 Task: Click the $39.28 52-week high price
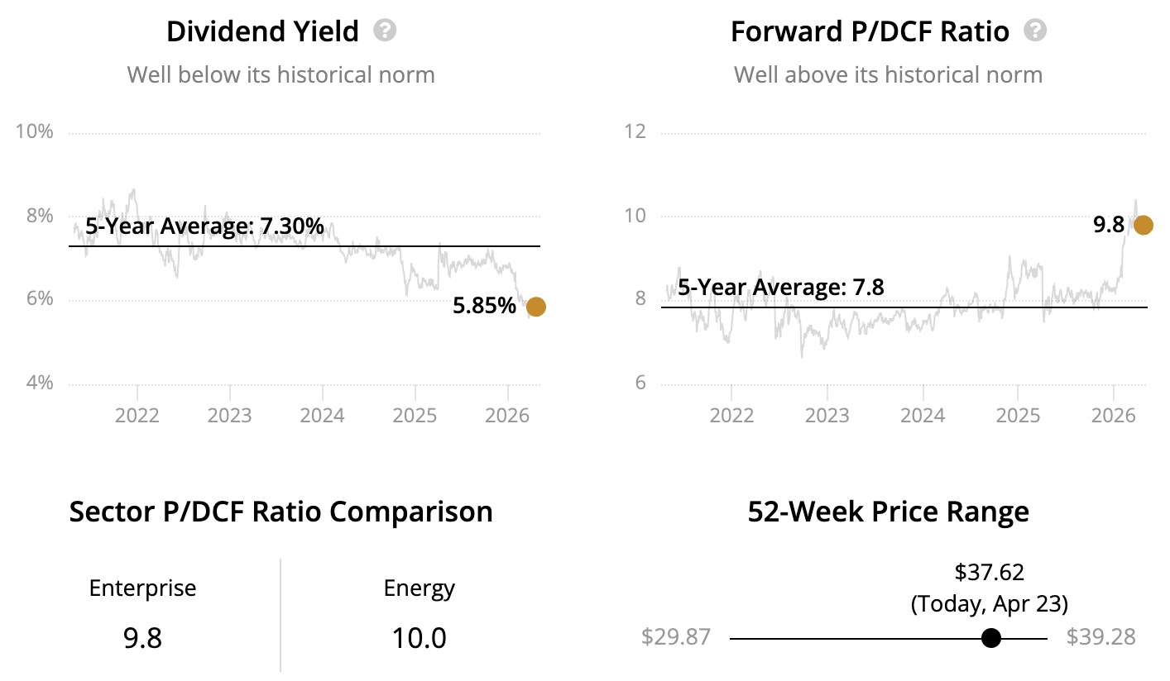coord(1100,637)
